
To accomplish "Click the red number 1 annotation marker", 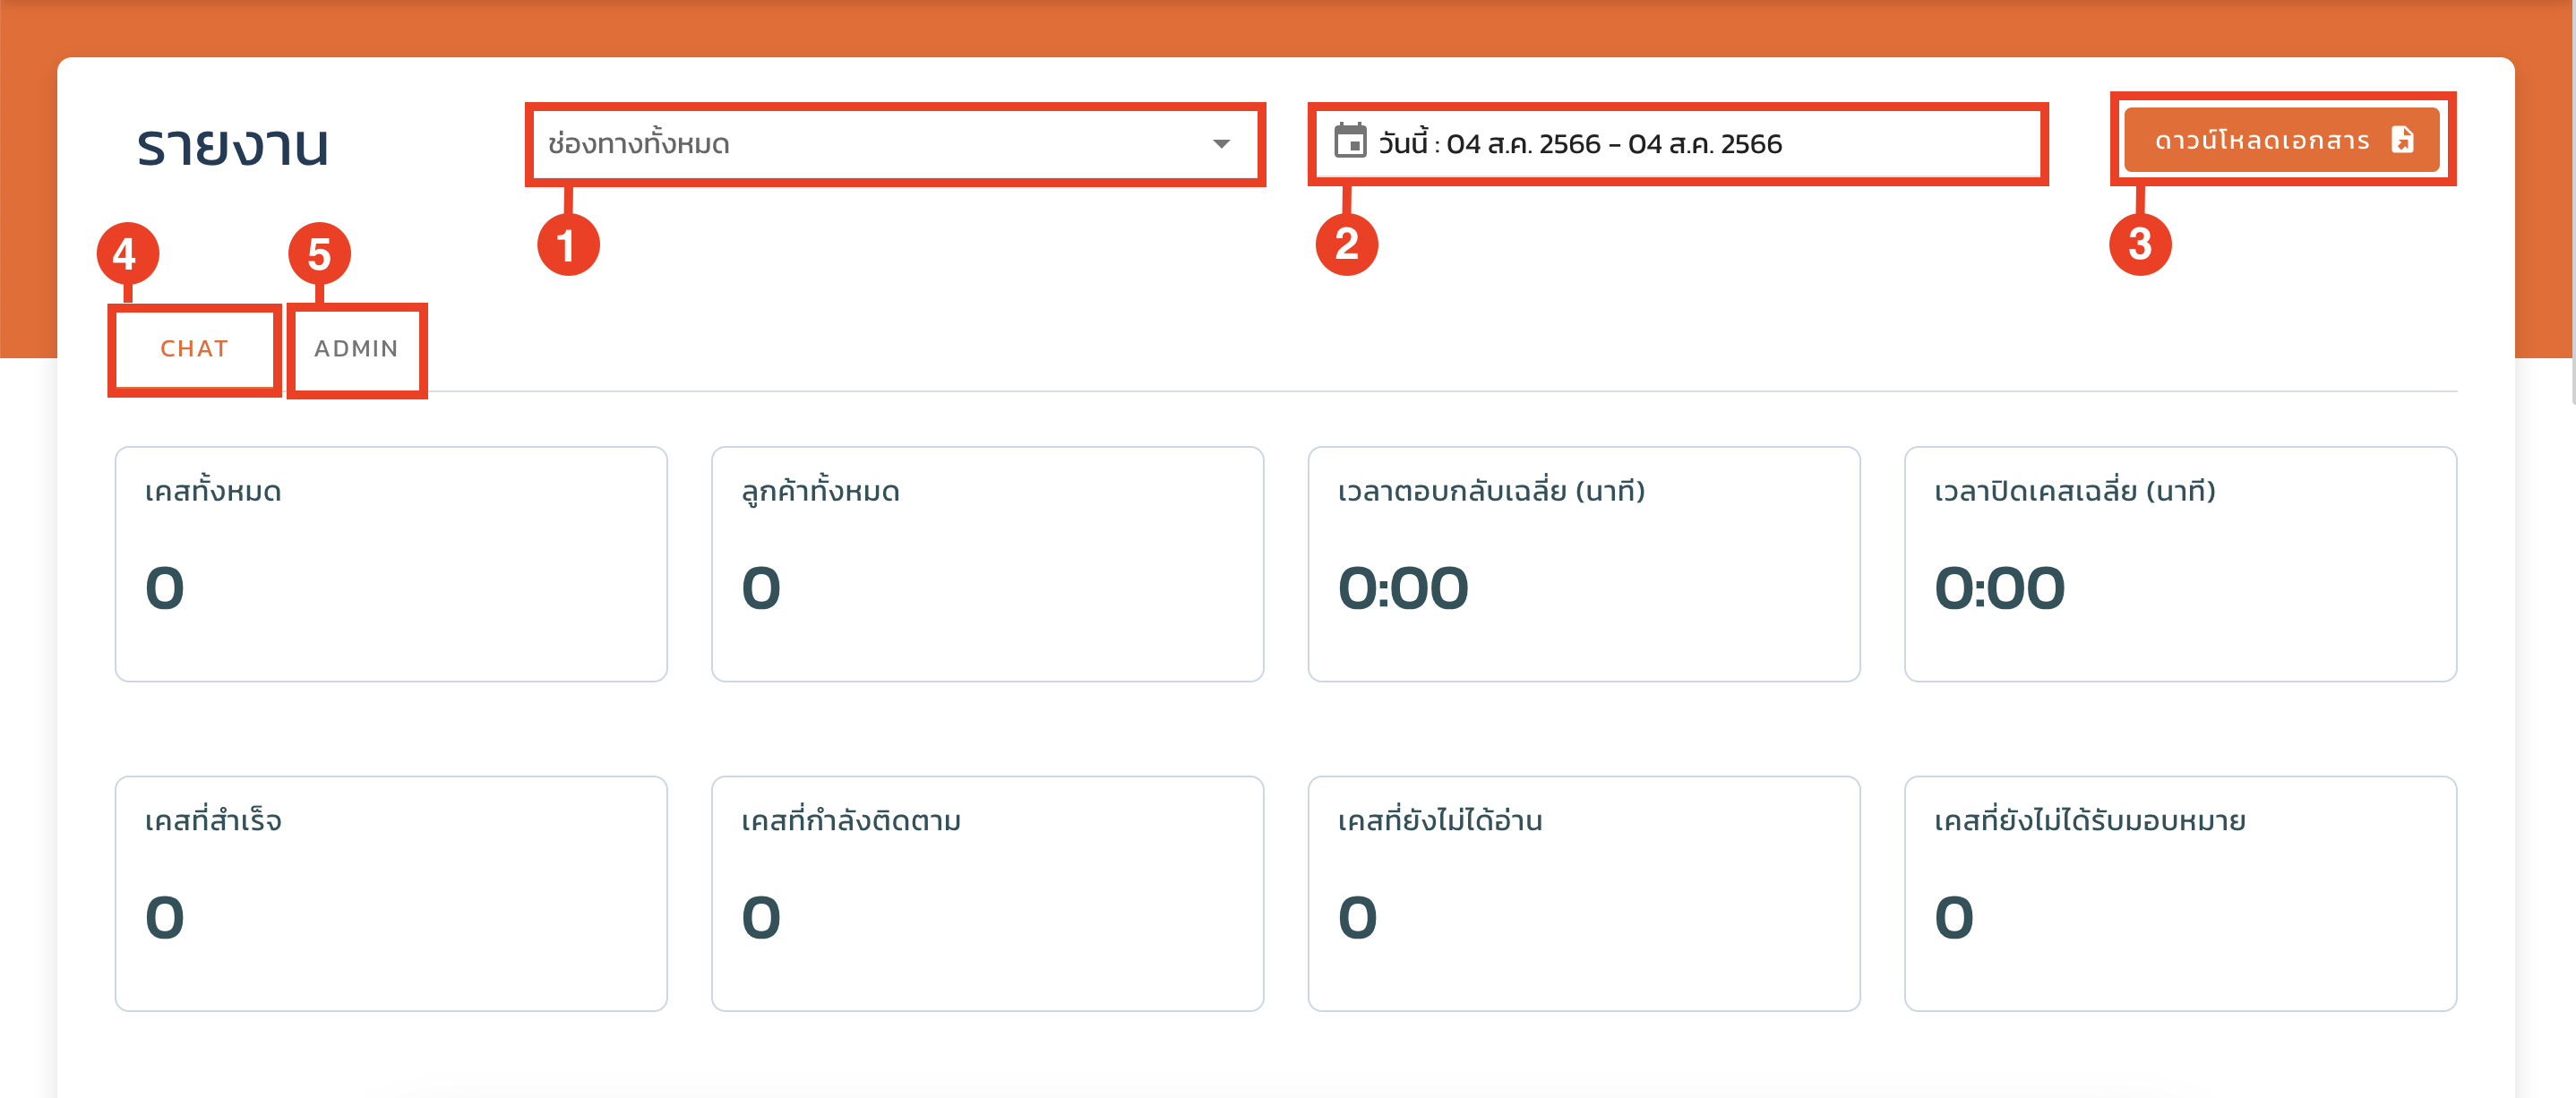I will (567, 245).
